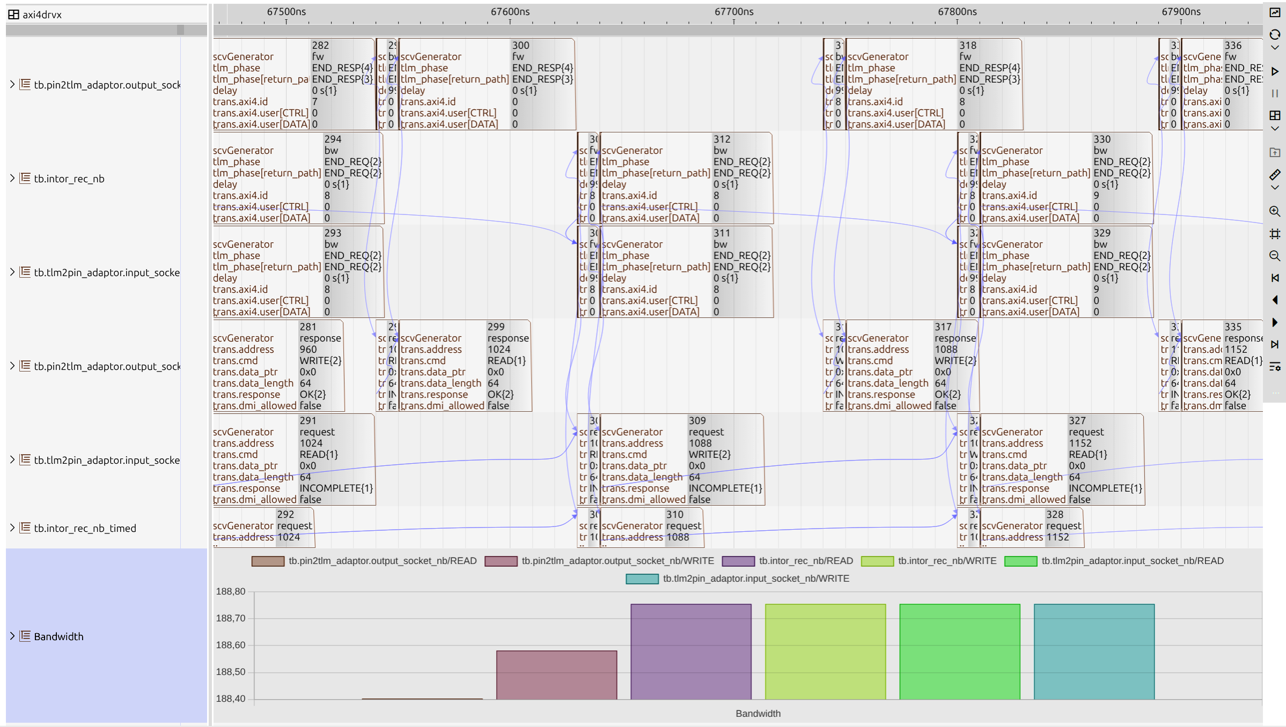Expand tb.intor_rec_nb_timed stream row
Screen dimensions: 1286x727
tap(12, 528)
